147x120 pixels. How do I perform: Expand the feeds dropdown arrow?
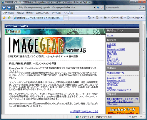point(101,18)
